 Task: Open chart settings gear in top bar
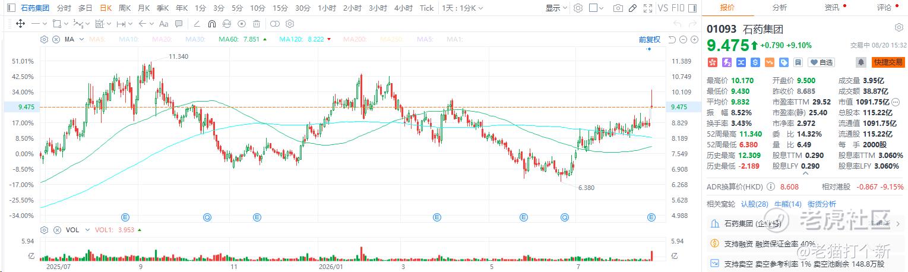pos(578,8)
